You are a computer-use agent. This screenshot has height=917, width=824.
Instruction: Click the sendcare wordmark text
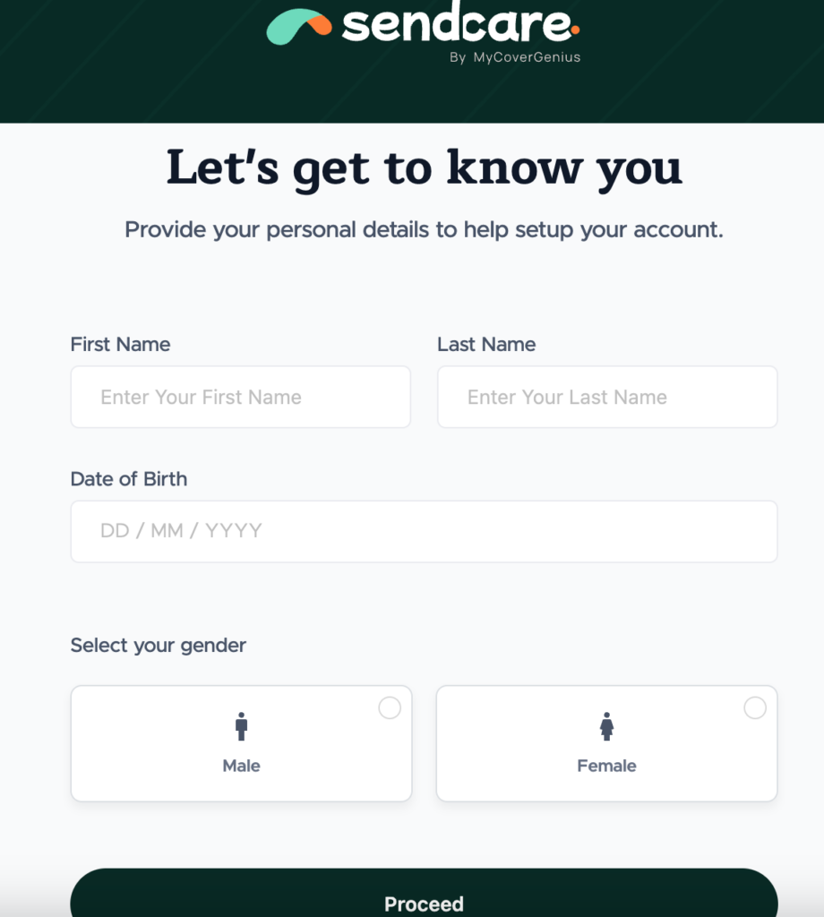pos(455,24)
